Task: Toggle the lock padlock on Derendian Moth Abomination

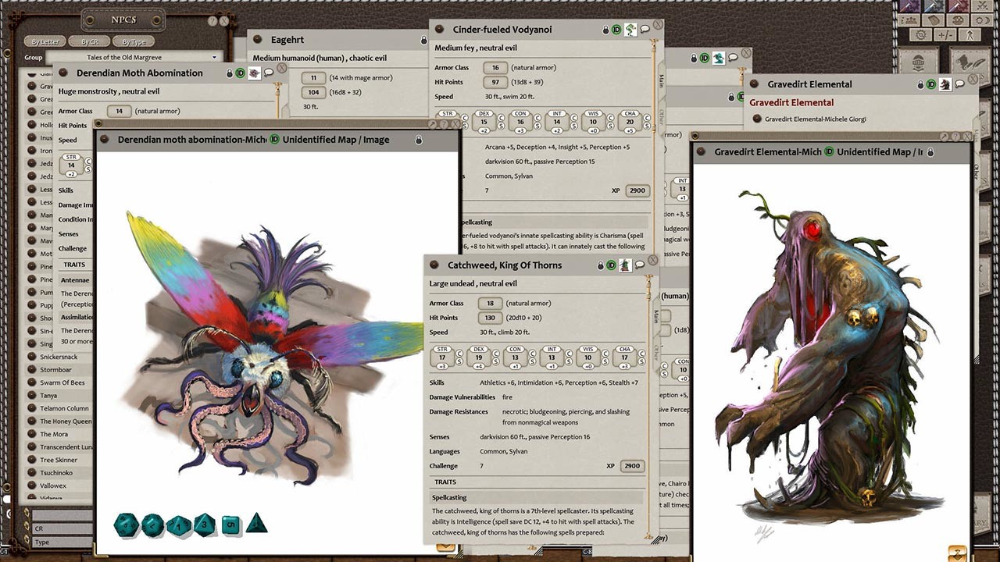Action: pyautogui.click(x=230, y=73)
